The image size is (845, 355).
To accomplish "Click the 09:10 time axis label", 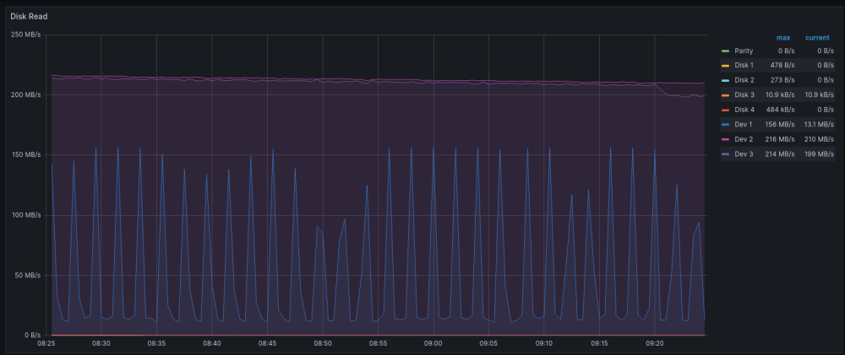I will [544, 343].
